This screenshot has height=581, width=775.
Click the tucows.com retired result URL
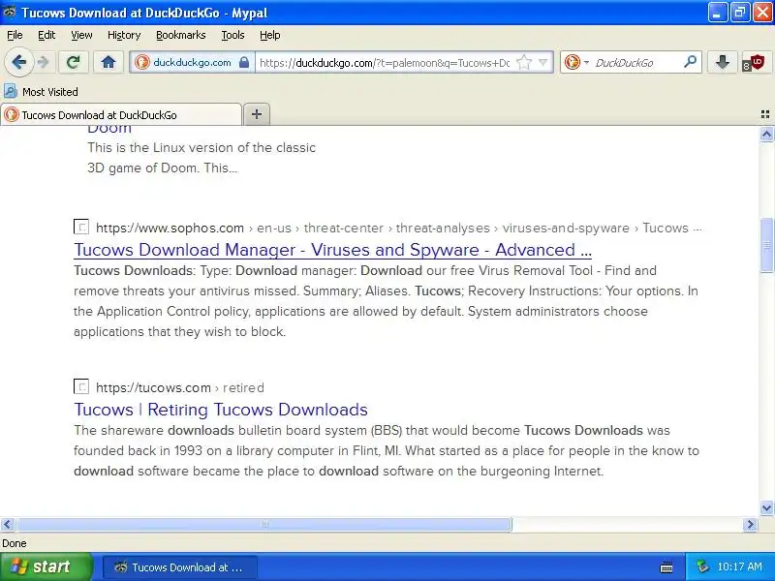click(180, 387)
